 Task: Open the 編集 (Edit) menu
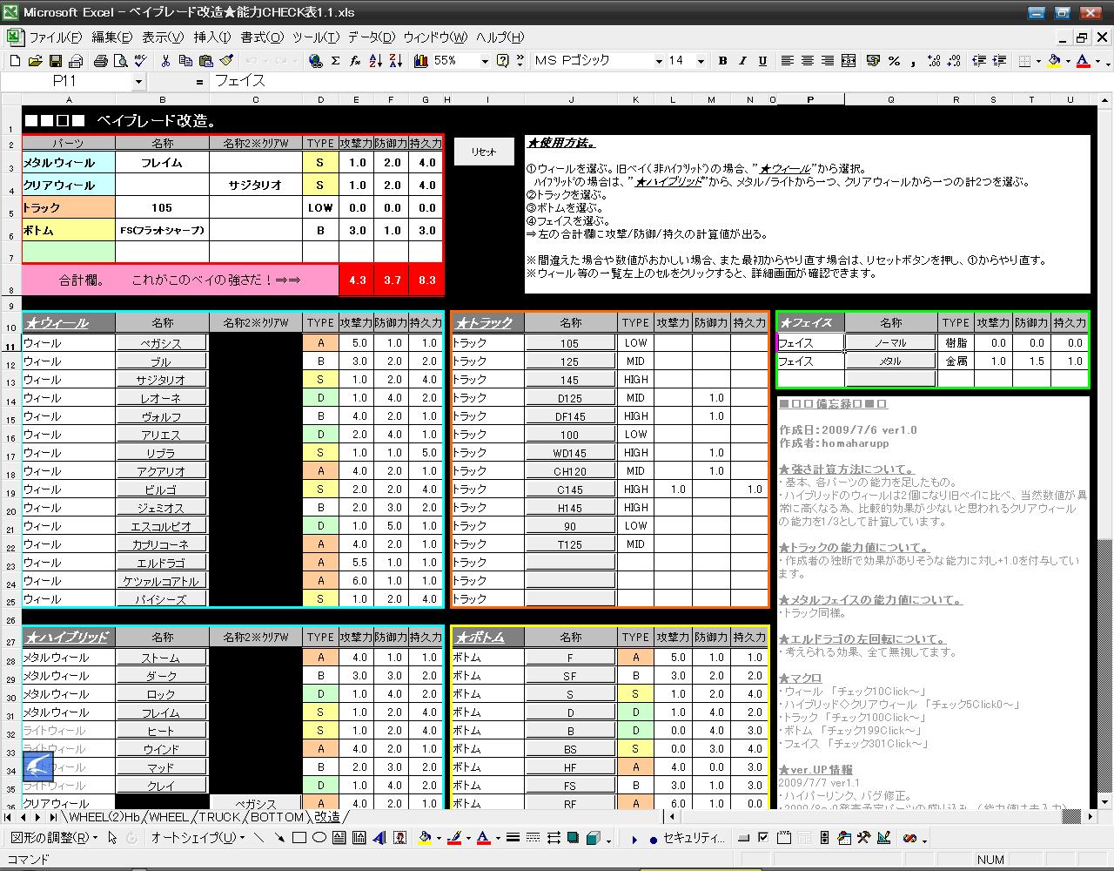(112, 37)
